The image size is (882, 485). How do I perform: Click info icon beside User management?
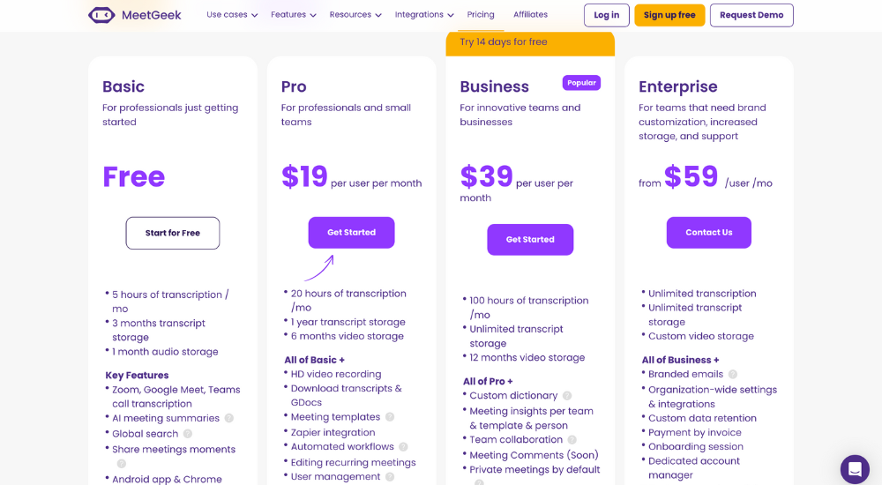coord(390,476)
